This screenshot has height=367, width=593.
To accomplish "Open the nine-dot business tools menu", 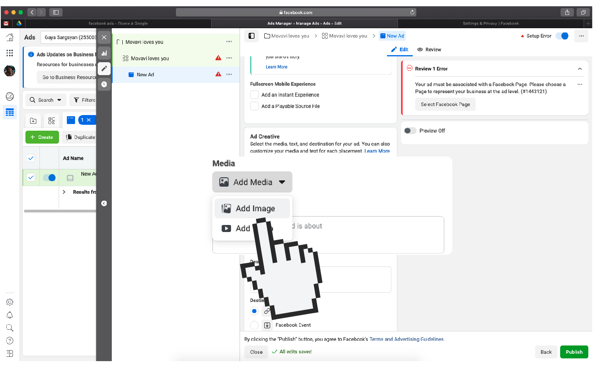I will coord(10,53).
